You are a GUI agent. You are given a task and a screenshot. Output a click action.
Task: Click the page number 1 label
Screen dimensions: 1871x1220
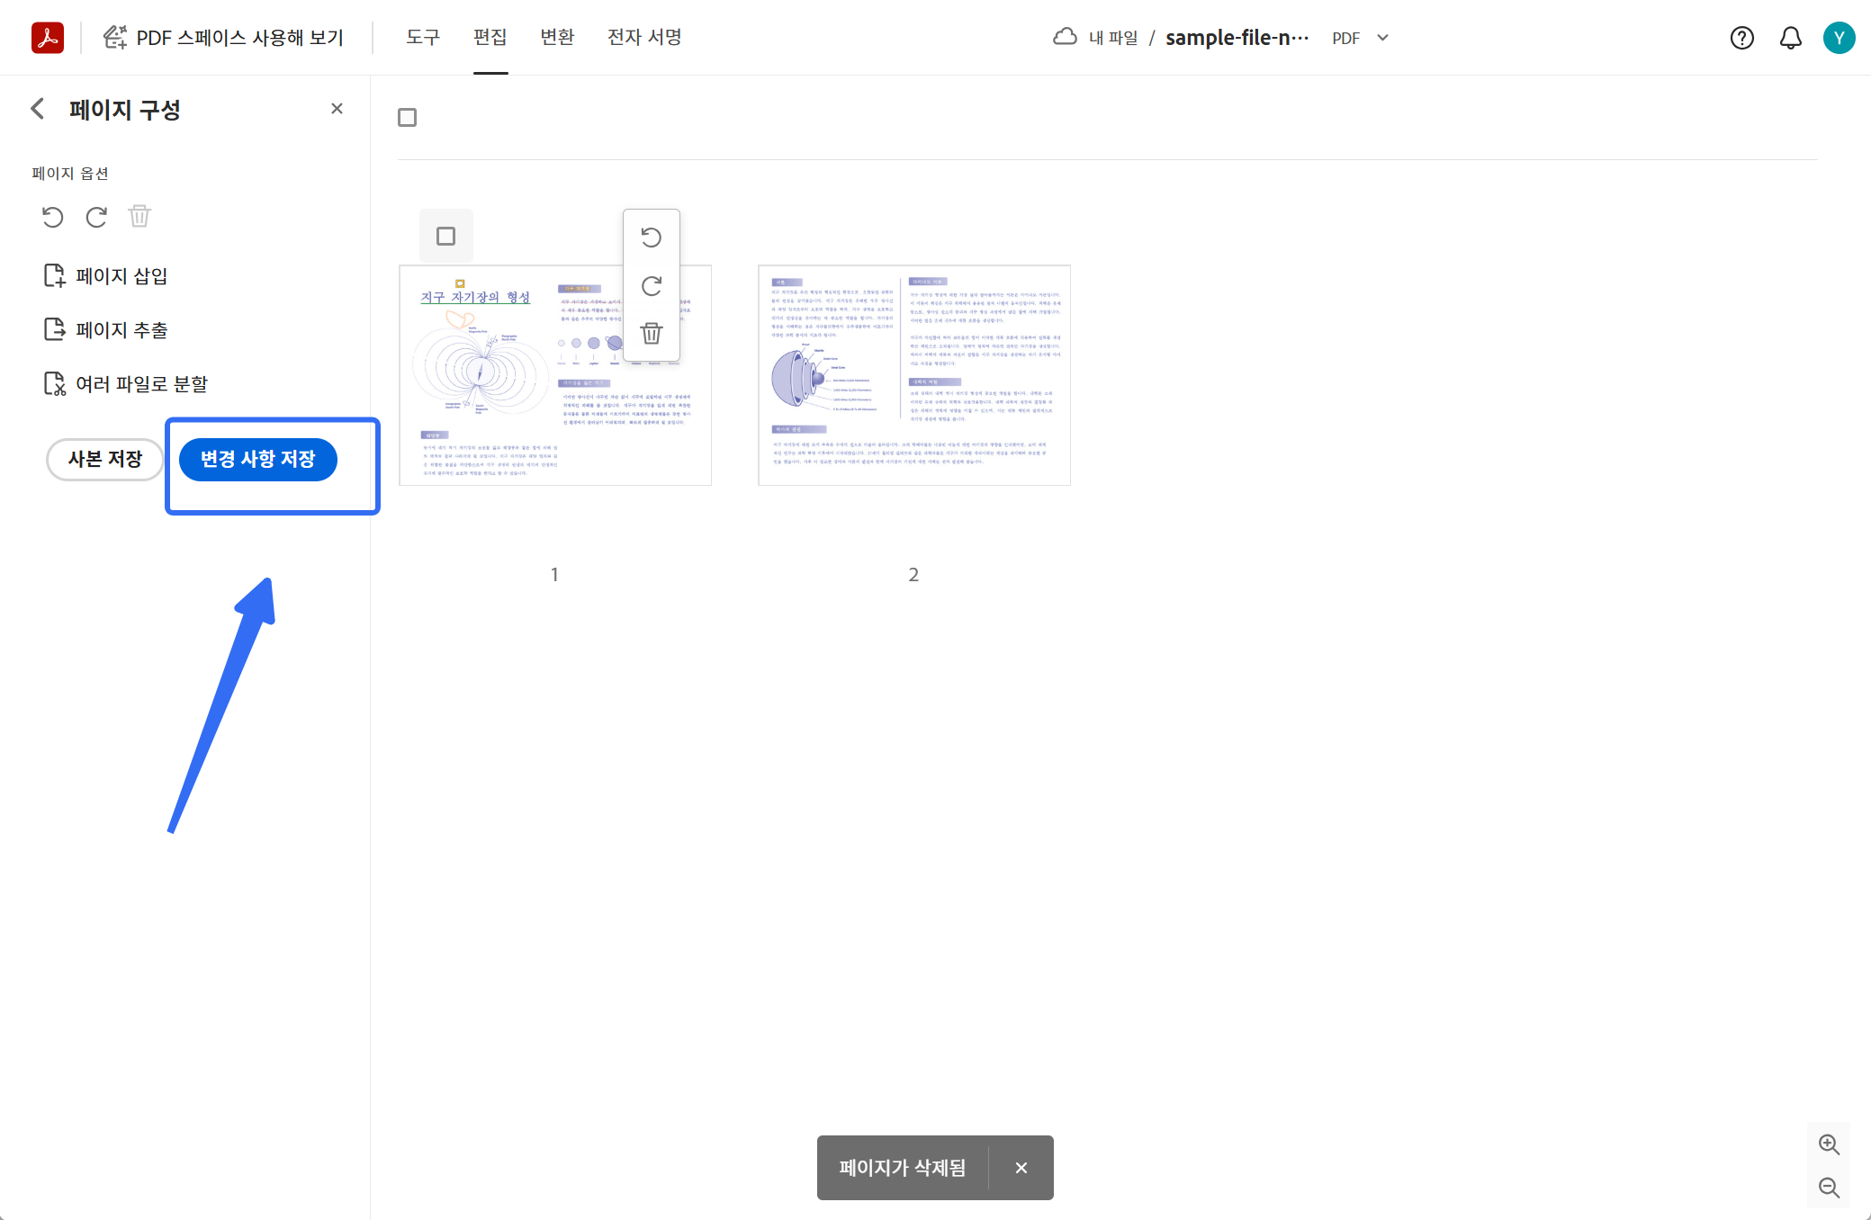click(x=554, y=575)
